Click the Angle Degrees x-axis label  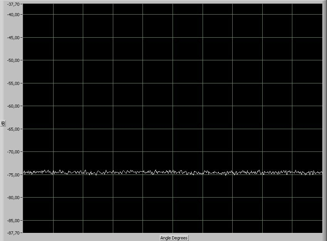coord(174,238)
